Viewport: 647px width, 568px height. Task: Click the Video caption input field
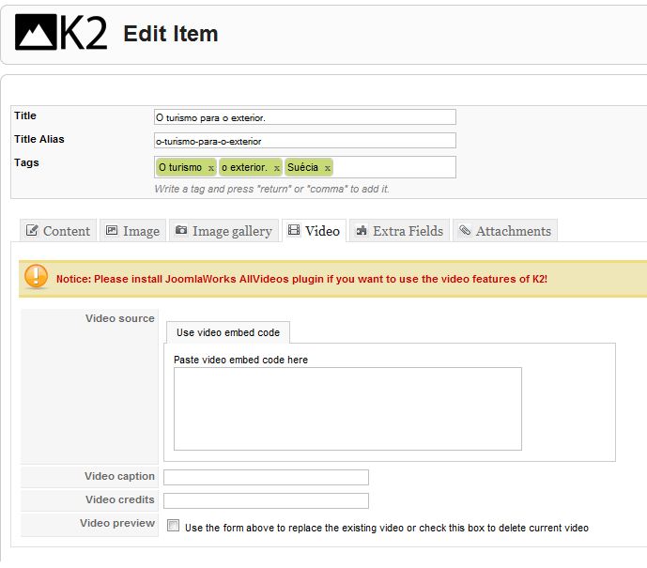pyautogui.click(x=266, y=477)
